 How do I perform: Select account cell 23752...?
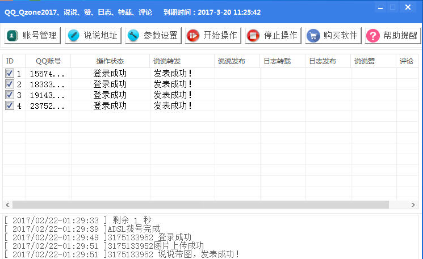(x=47, y=106)
